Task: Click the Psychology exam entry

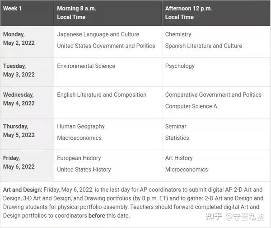Action: [180, 66]
